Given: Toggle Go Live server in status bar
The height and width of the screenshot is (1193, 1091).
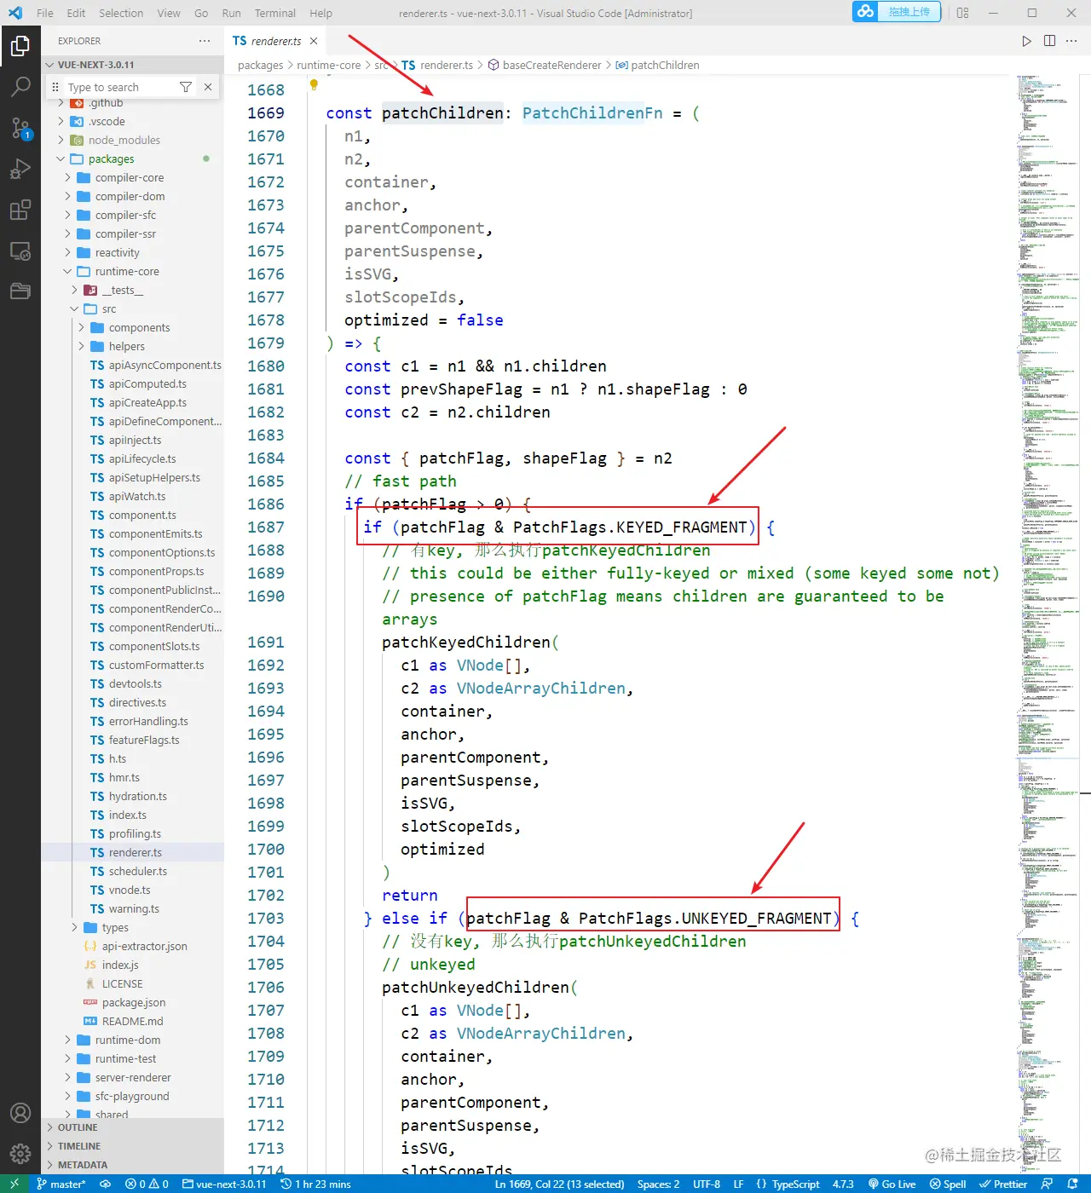Looking at the screenshot, I should [x=892, y=1184].
